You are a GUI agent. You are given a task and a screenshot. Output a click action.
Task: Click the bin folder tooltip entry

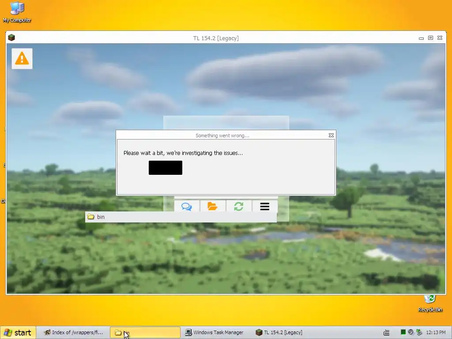pos(181,217)
